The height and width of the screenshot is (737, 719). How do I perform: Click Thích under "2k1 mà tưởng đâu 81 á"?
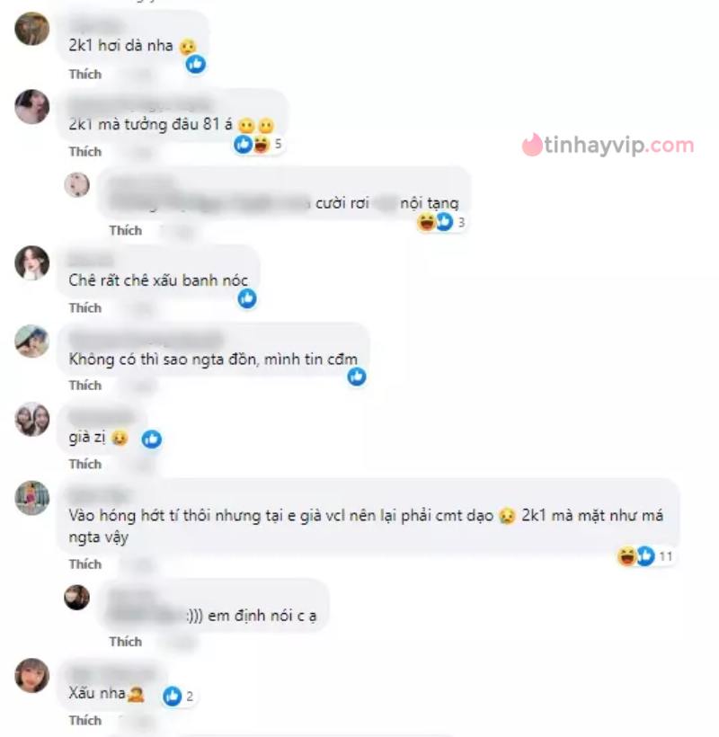(85, 152)
